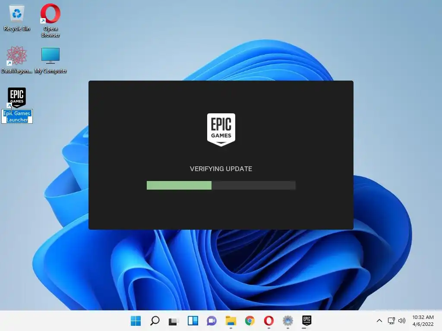442x331 pixels.
Task: Open Task View from taskbar
Action: click(x=174, y=321)
